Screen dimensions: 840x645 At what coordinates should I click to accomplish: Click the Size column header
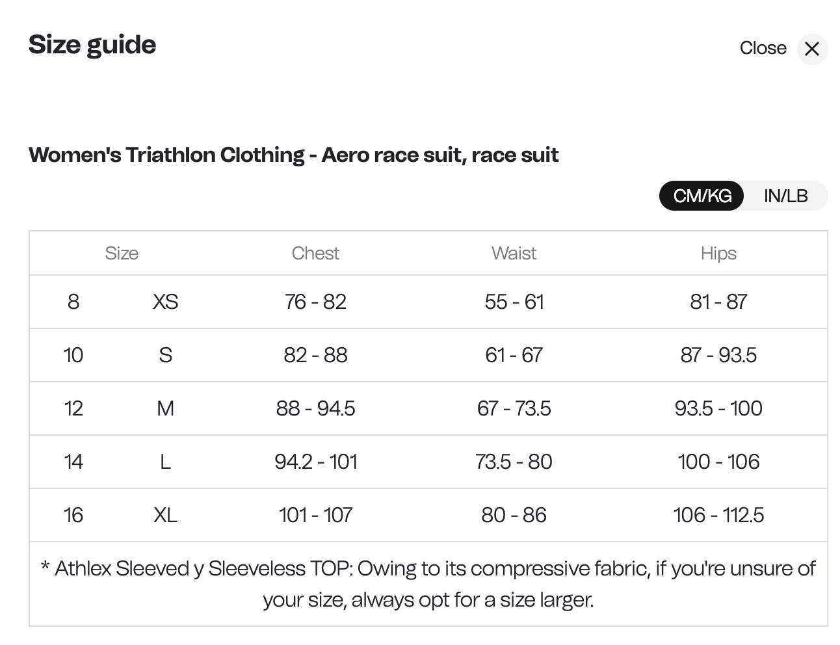121,253
